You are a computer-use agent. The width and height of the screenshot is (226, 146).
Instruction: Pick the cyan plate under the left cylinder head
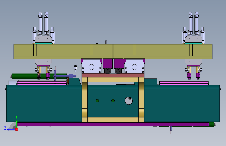pos(43,43)
